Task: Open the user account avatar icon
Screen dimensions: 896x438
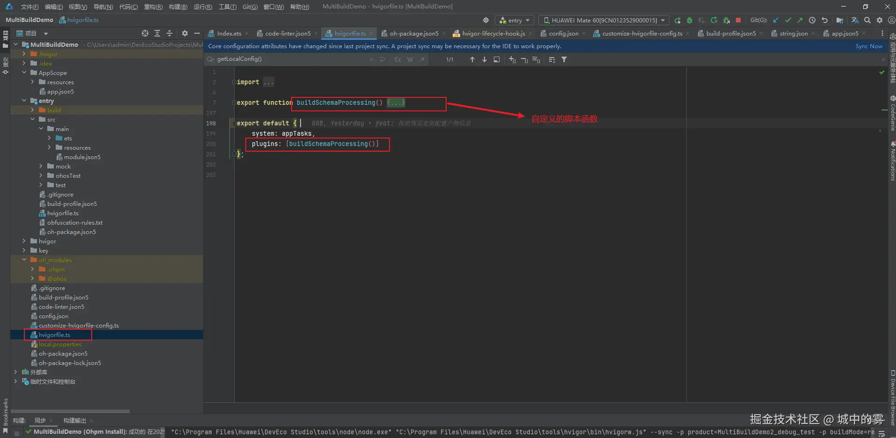Action: [891, 20]
